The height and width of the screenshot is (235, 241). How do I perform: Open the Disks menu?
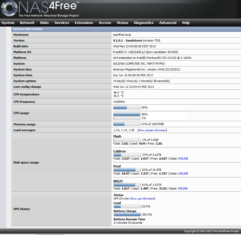(44, 23)
